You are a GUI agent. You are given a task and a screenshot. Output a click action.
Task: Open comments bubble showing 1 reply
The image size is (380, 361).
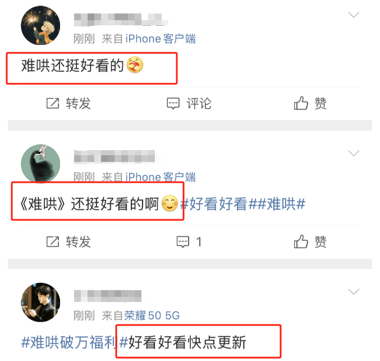tap(183, 242)
